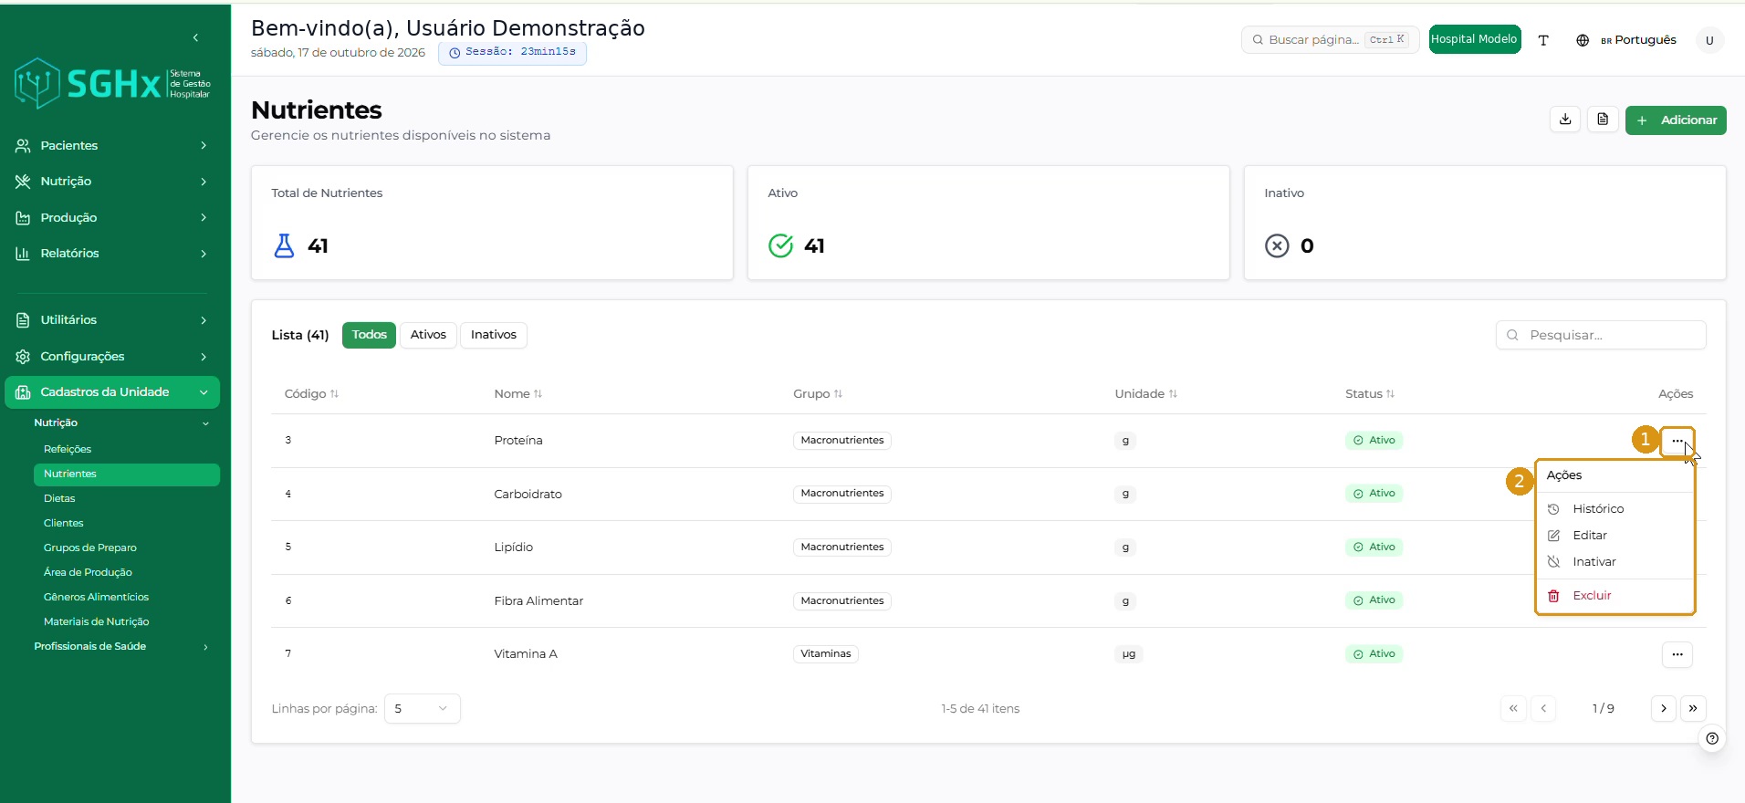The width and height of the screenshot is (1745, 803).
Task: Go to the first page of results
Action: (x=1513, y=708)
